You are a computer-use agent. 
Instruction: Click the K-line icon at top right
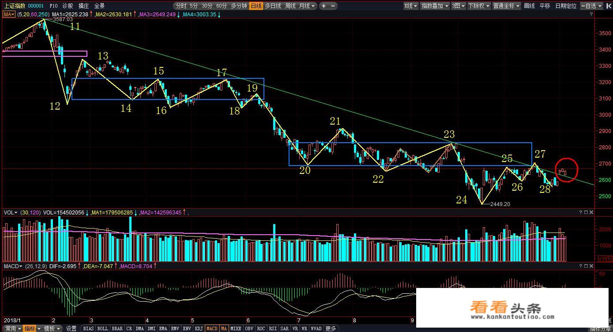(x=609, y=6)
